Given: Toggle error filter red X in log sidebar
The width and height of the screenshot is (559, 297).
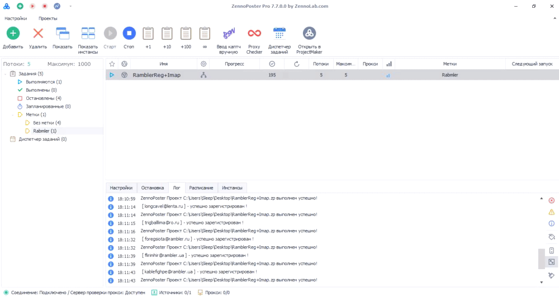Looking at the screenshot, I should coord(552,200).
